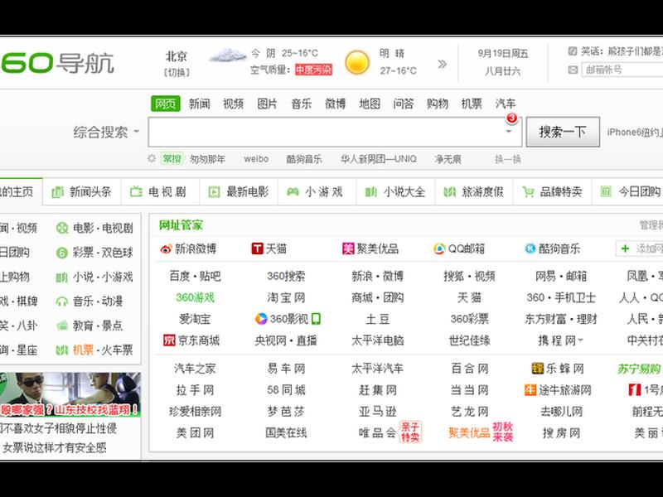Open the search box suggestion dropdown arrow
The height and width of the screenshot is (497, 663).
pos(509,132)
